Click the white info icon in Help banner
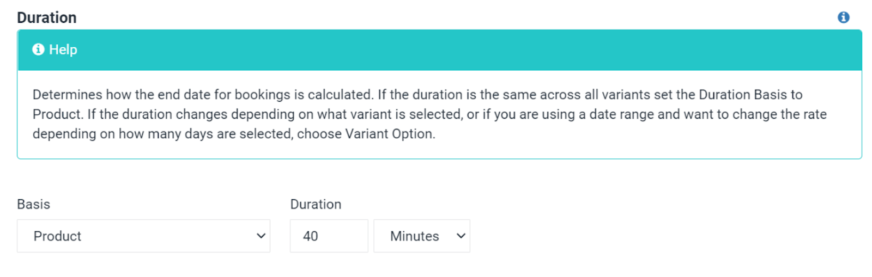 [38, 50]
